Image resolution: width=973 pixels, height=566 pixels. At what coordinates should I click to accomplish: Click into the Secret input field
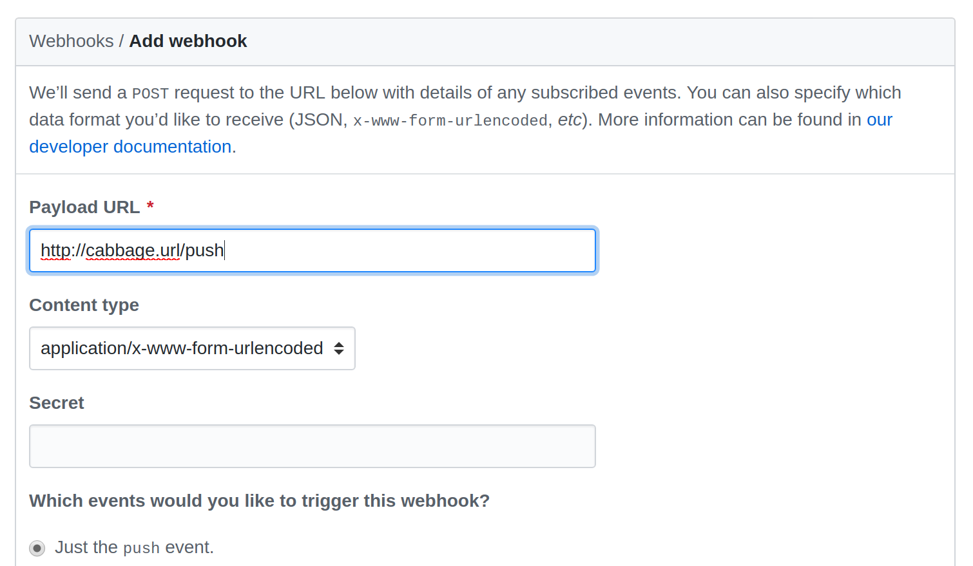coord(312,446)
